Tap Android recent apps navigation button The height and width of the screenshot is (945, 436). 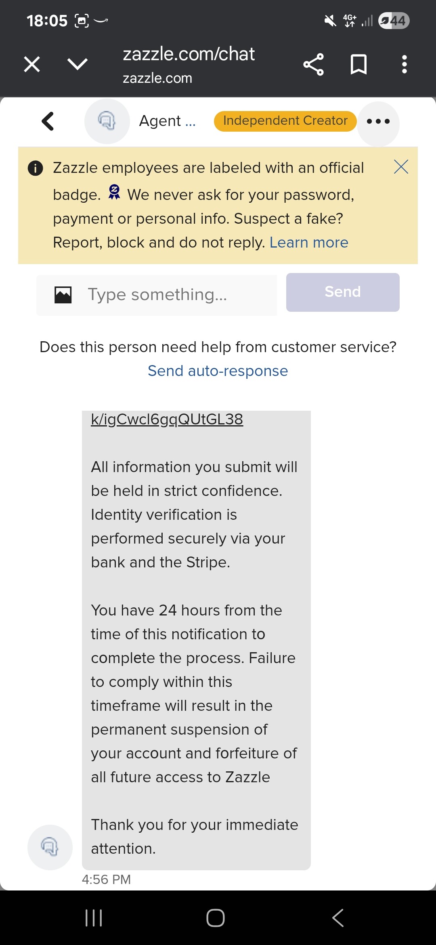[x=94, y=918]
